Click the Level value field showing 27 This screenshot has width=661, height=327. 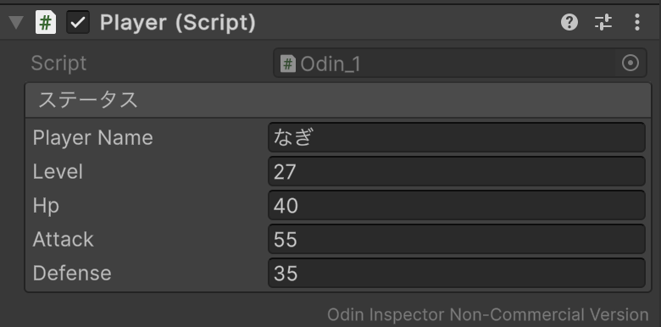457,171
